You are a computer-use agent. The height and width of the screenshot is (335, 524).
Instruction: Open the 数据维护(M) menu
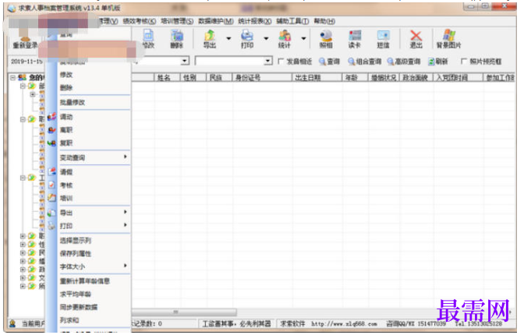(215, 21)
